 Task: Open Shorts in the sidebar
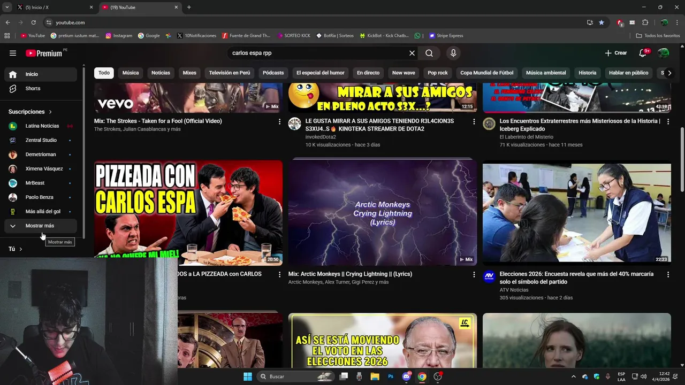tap(41, 88)
